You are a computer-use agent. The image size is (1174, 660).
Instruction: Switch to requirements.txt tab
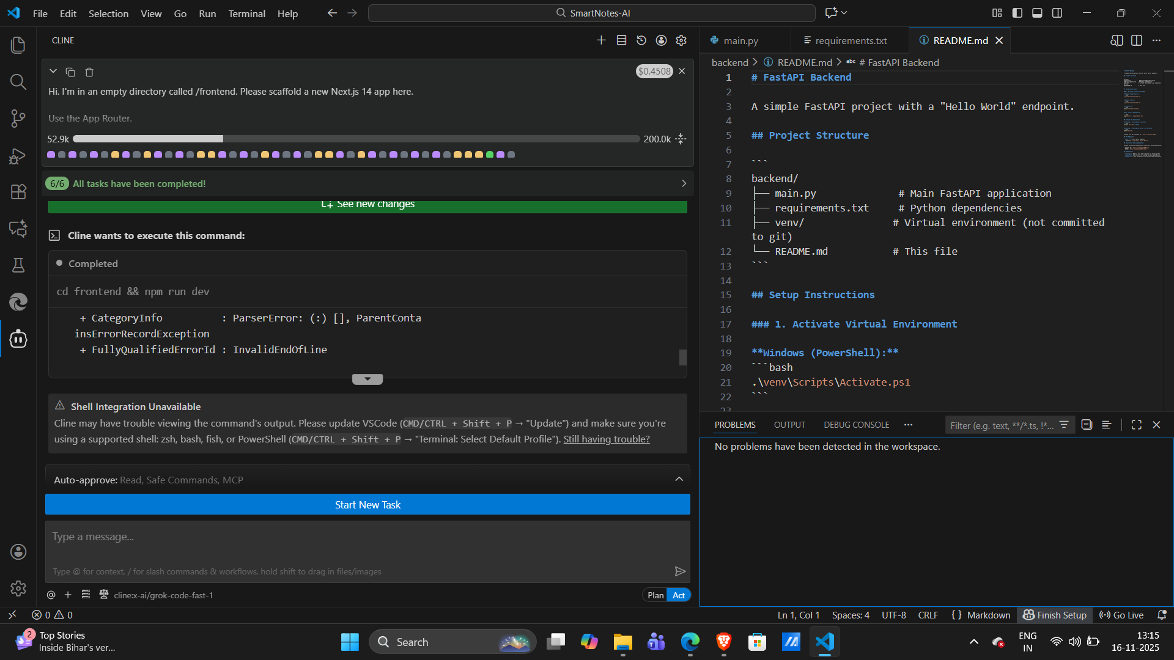click(x=850, y=40)
